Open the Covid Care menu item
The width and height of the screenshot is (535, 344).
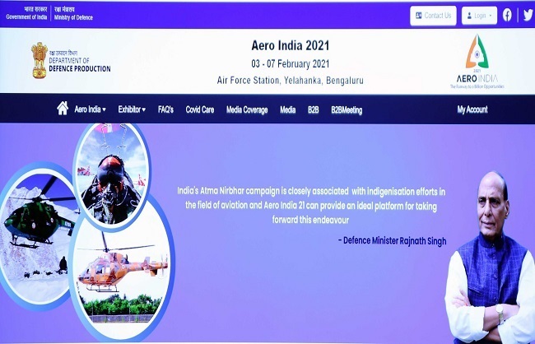point(200,109)
